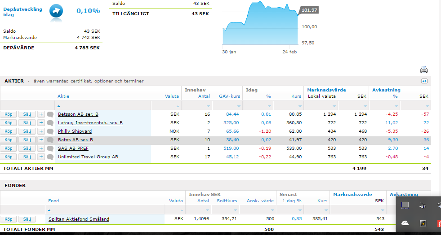Click sort arrow under Avkastning SEK column

point(427,106)
